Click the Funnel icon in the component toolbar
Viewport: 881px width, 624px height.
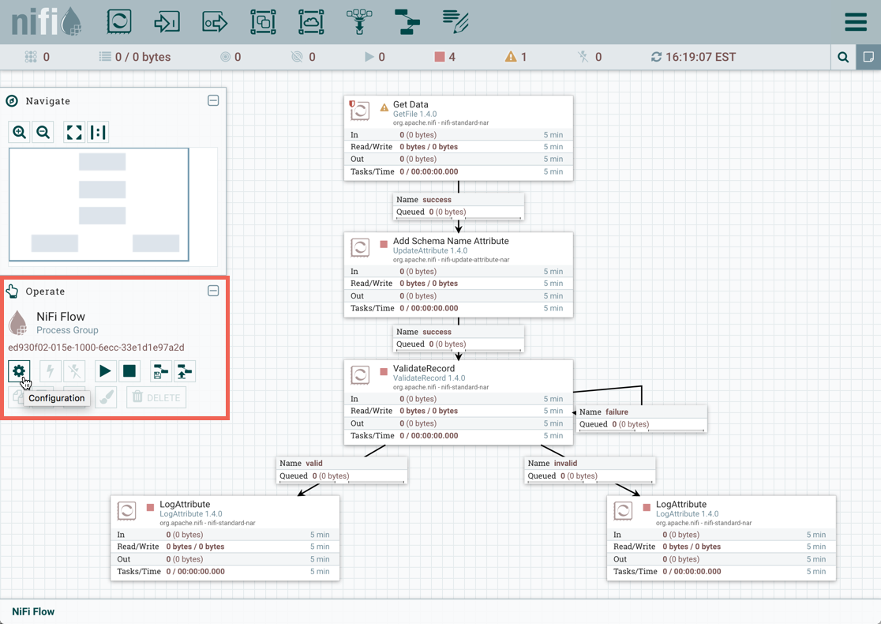click(x=359, y=21)
